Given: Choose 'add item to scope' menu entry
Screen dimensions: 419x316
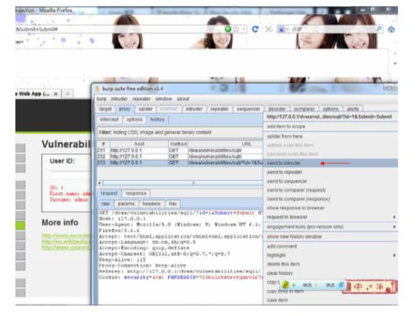Looking at the screenshot, I should click(330, 127).
